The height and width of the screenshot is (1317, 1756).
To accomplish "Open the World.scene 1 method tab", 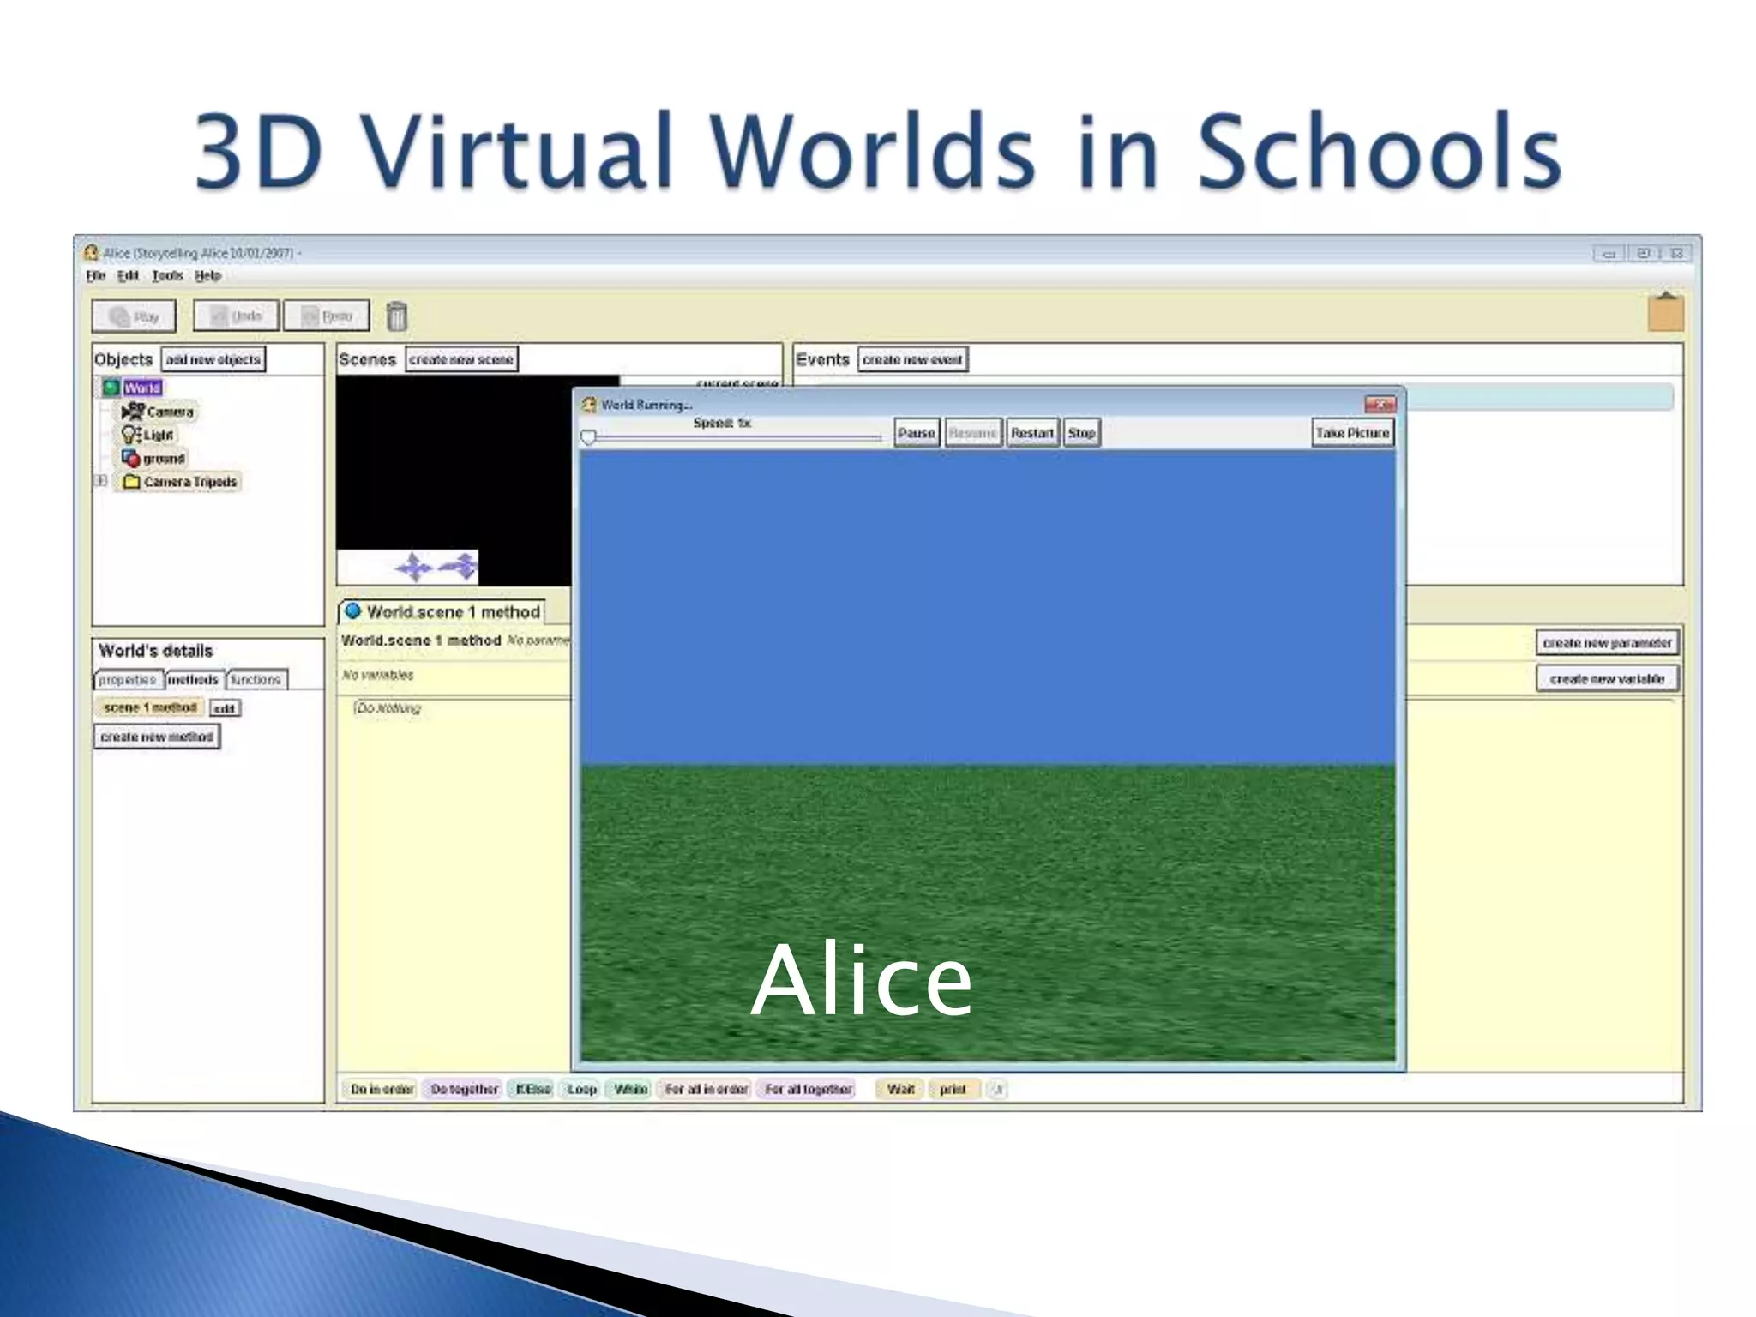I will 444,612.
